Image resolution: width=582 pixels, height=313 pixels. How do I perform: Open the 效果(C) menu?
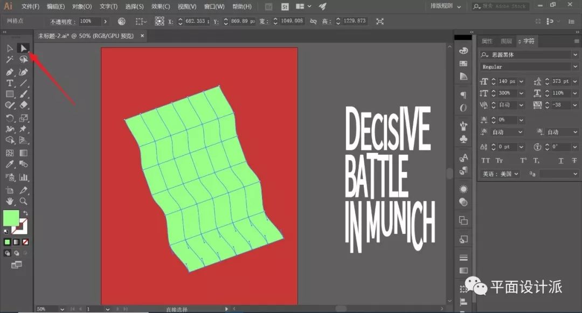pyautogui.click(x=161, y=6)
